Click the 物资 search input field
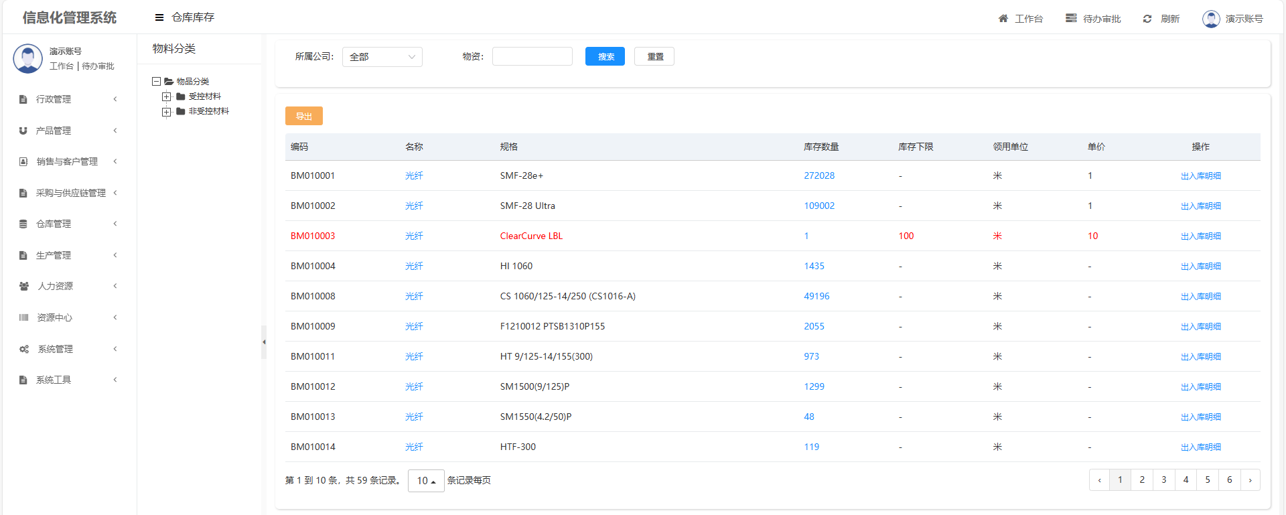Viewport: 1286px width, 515px height. pyautogui.click(x=532, y=57)
